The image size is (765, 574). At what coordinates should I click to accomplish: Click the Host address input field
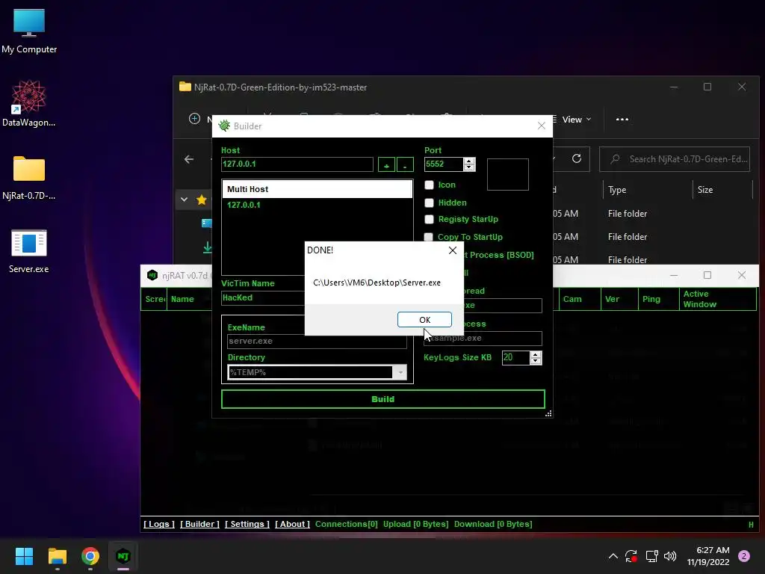pyautogui.click(x=297, y=164)
